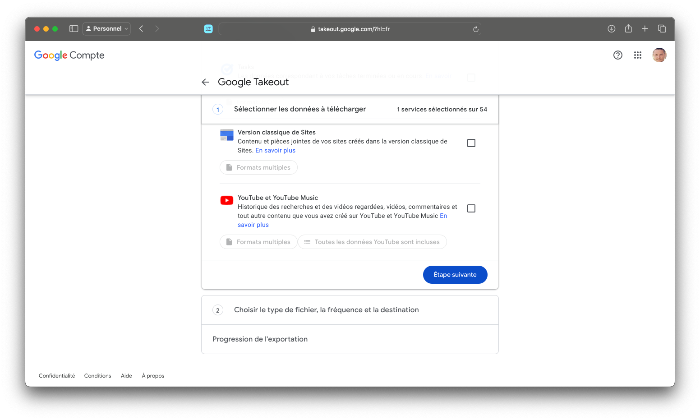Open the Personnel profile dropdown
The image size is (700, 420).
(x=107, y=28)
